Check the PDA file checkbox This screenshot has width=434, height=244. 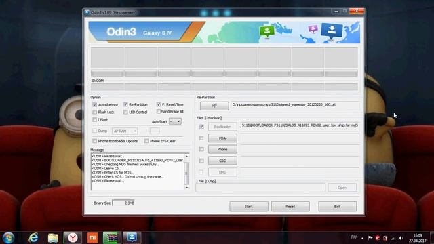pyautogui.click(x=201, y=138)
